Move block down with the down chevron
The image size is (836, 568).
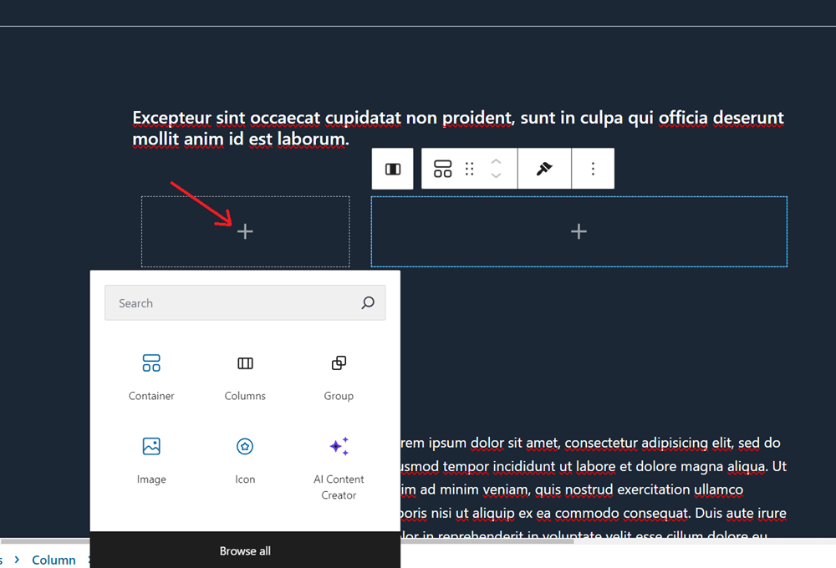pos(496,176)
